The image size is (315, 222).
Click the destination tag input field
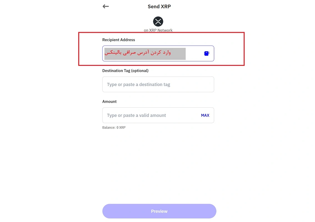coord(158,84)
